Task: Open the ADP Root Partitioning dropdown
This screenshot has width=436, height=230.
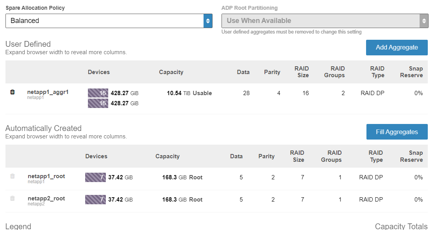Action: pyautogui.click(x=325, y=21)
